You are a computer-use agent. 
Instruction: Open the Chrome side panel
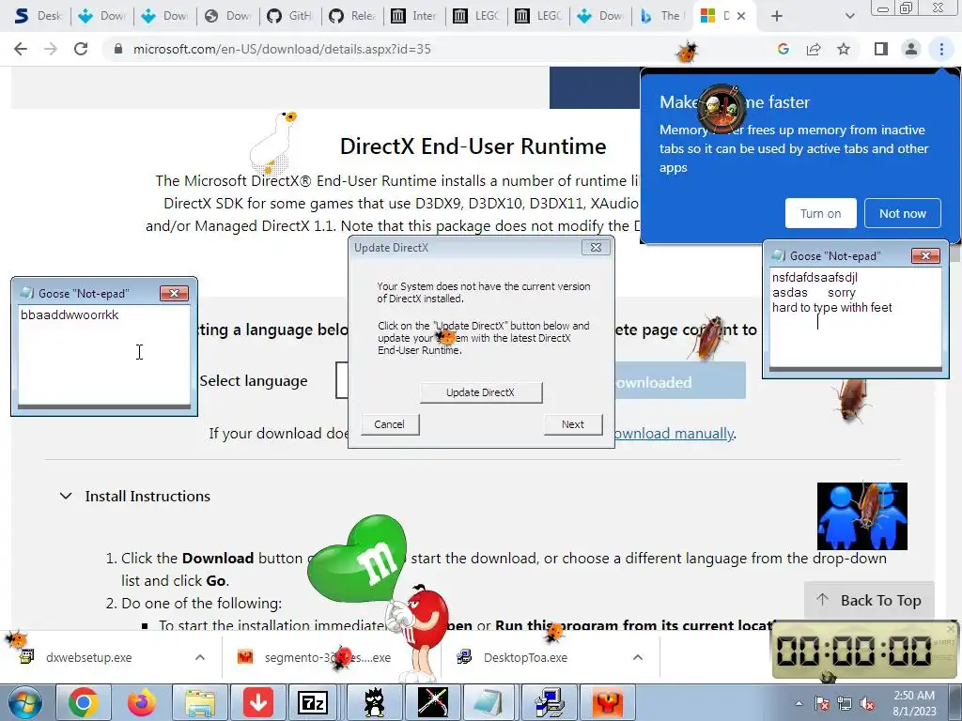point(881,49)
